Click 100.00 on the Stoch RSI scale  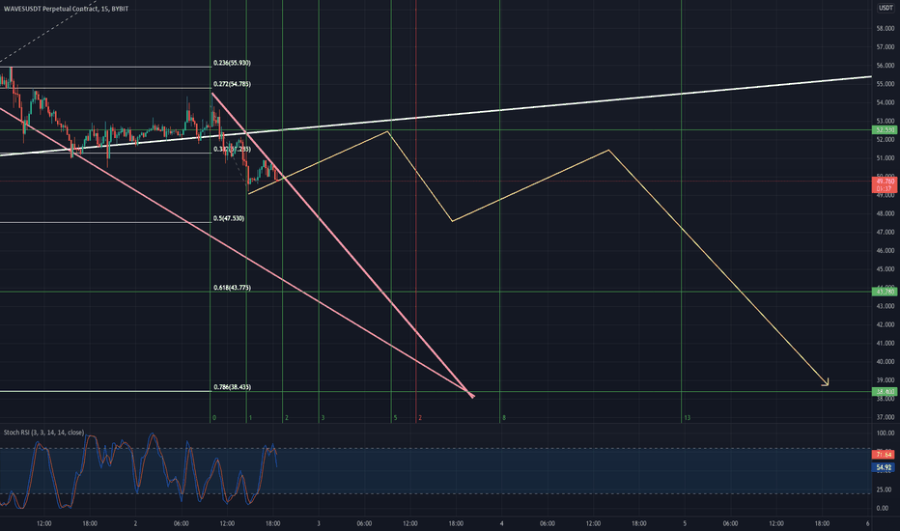tap(886, 433)
